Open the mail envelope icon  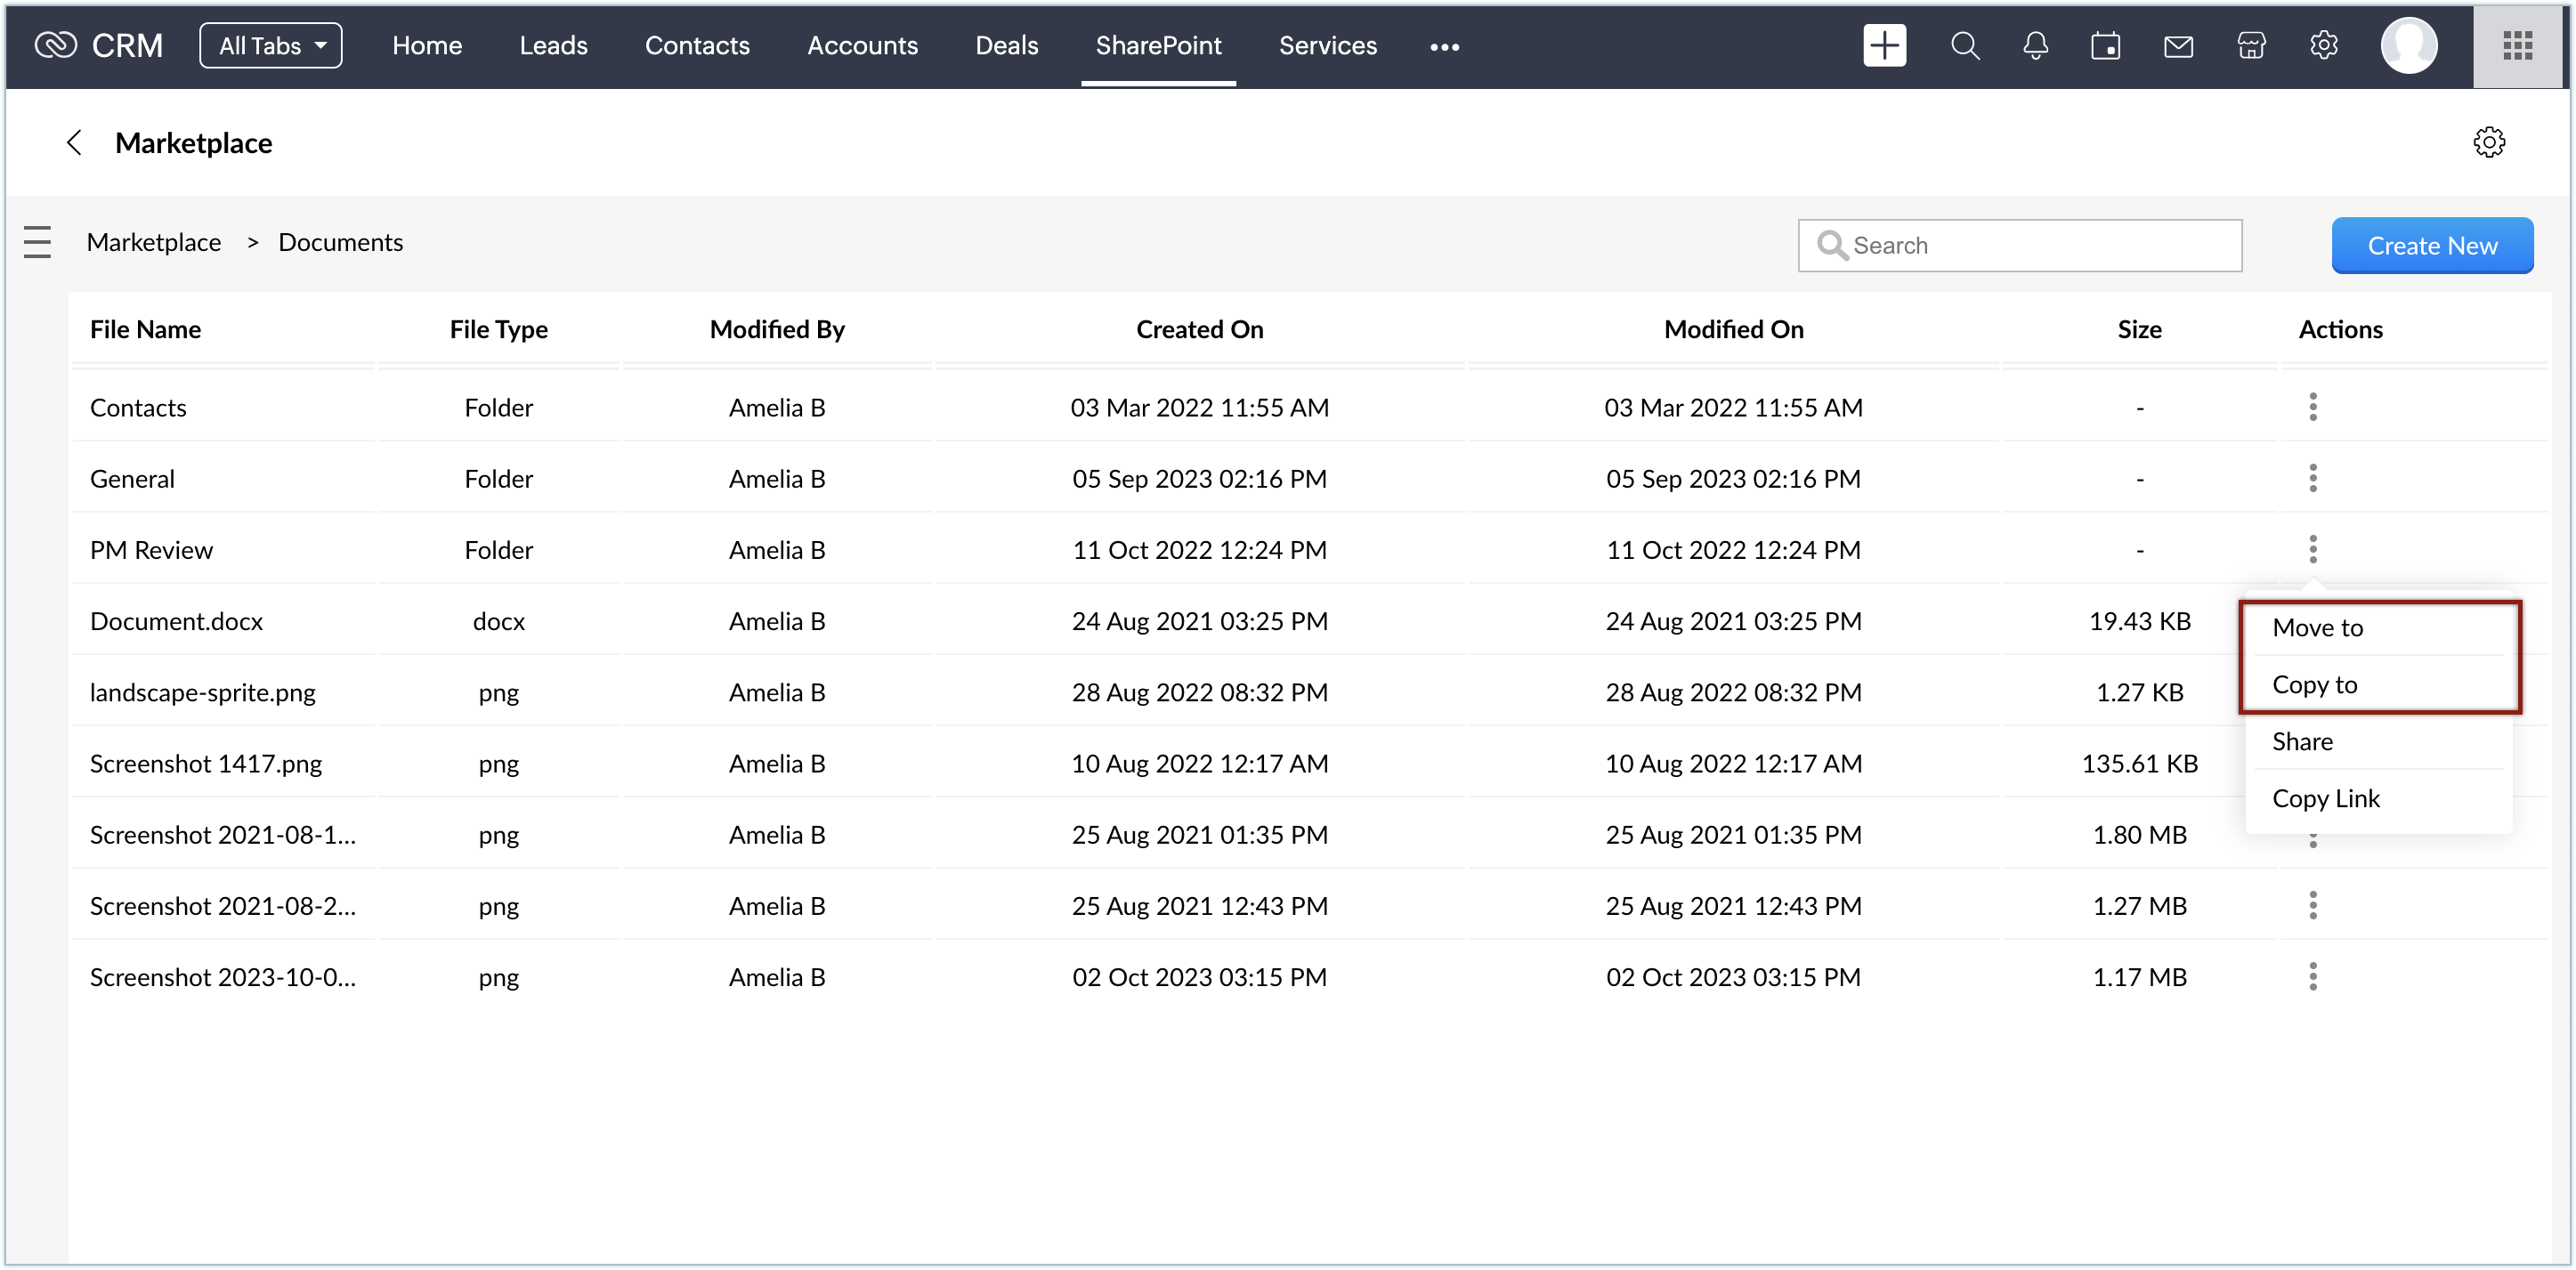click(x=2178, y=46)
